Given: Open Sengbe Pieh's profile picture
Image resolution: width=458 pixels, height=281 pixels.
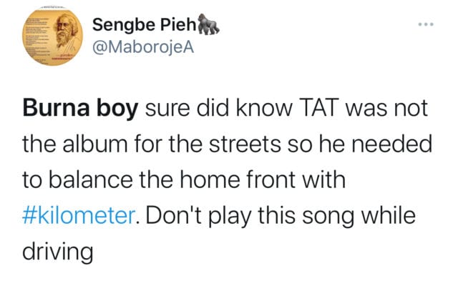Looking at the screenshot, I should [x=53, y=36].
